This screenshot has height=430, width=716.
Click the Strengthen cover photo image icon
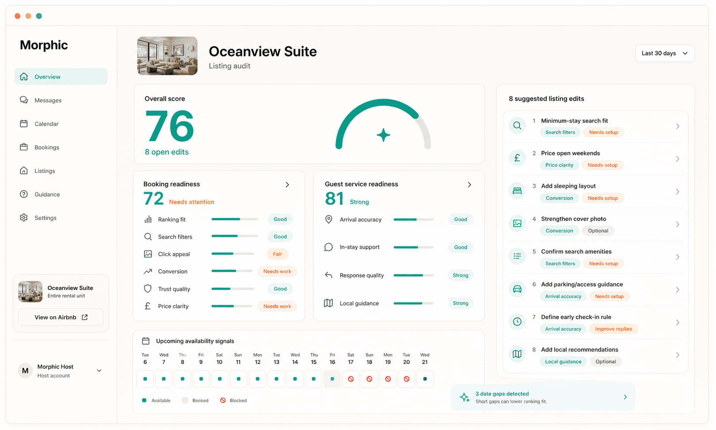click(517, 224)
